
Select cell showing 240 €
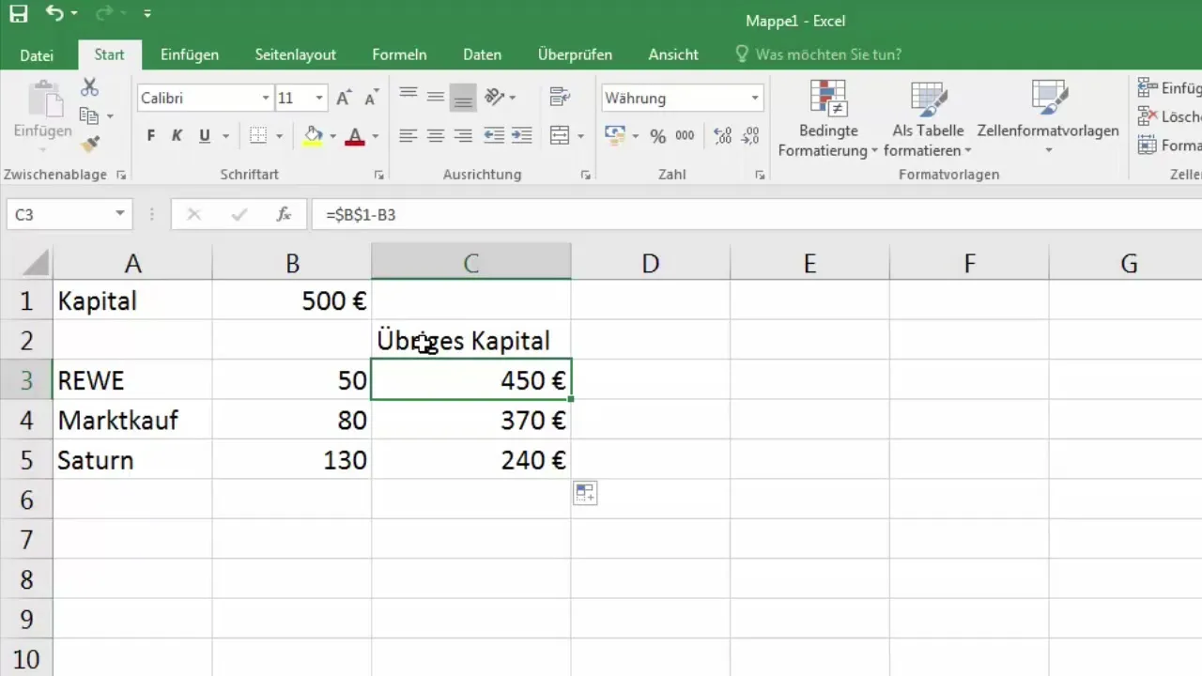pos(471,460)
